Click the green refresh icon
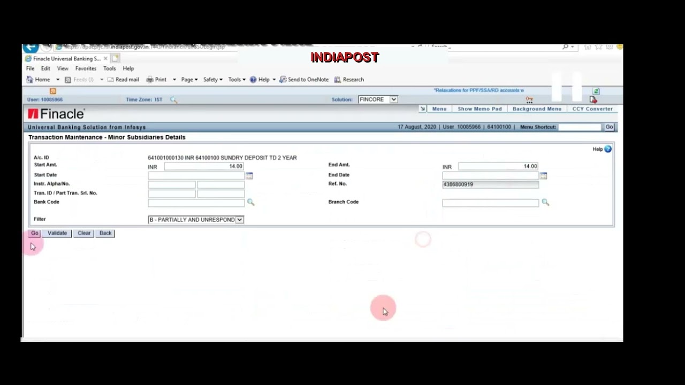 (596, 91)
